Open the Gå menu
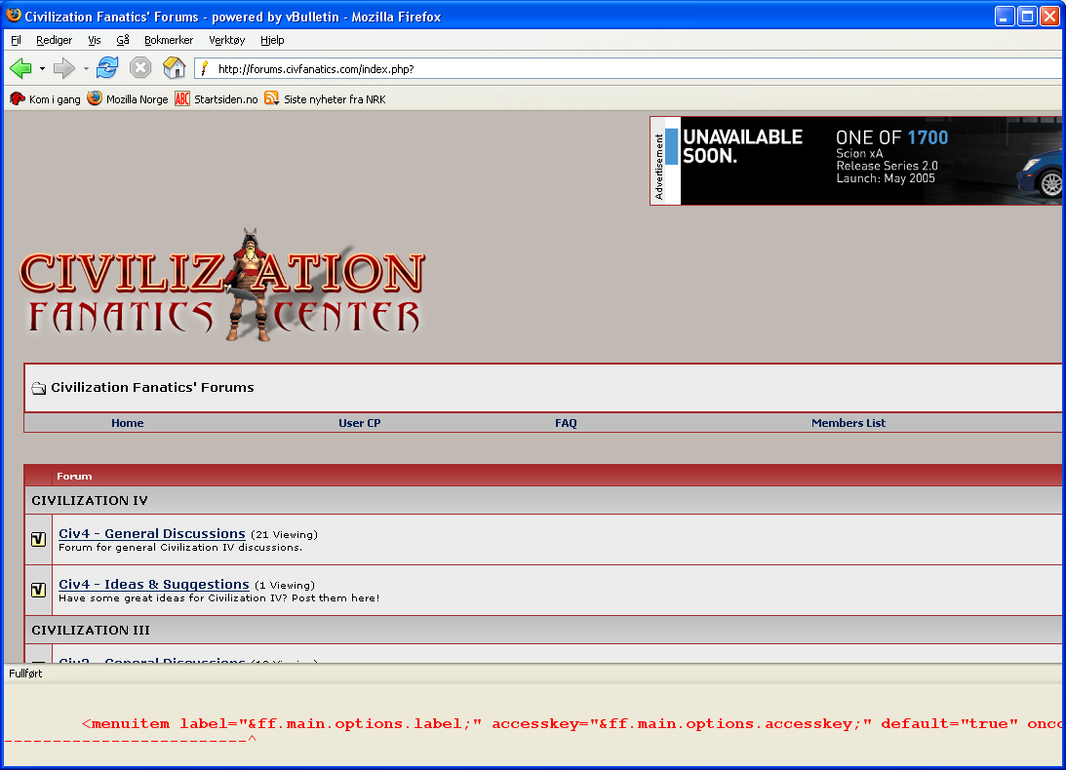 pos(123,40)
